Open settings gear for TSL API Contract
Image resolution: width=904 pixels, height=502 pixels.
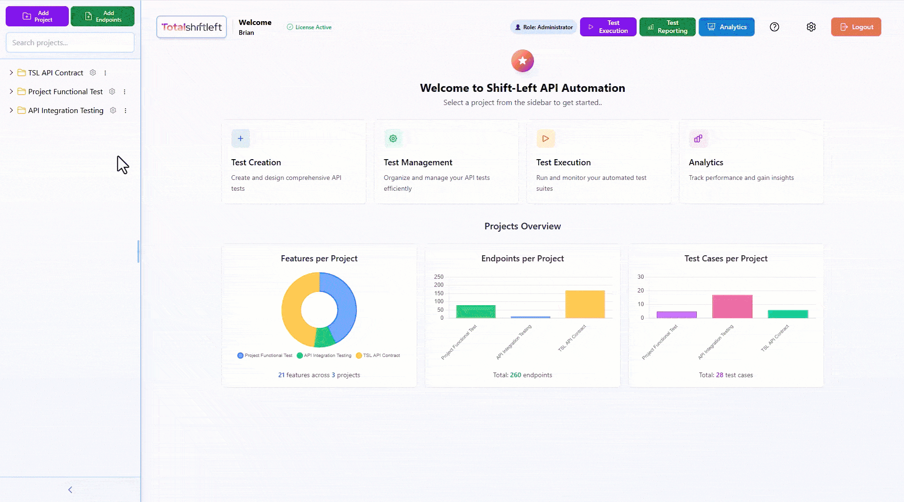point(93,73)
